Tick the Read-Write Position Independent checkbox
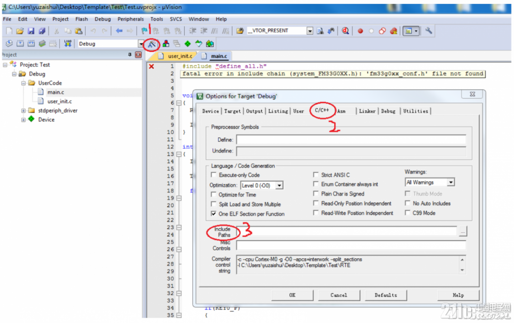Viewport: 514px width, 323px height. point(316,213)
